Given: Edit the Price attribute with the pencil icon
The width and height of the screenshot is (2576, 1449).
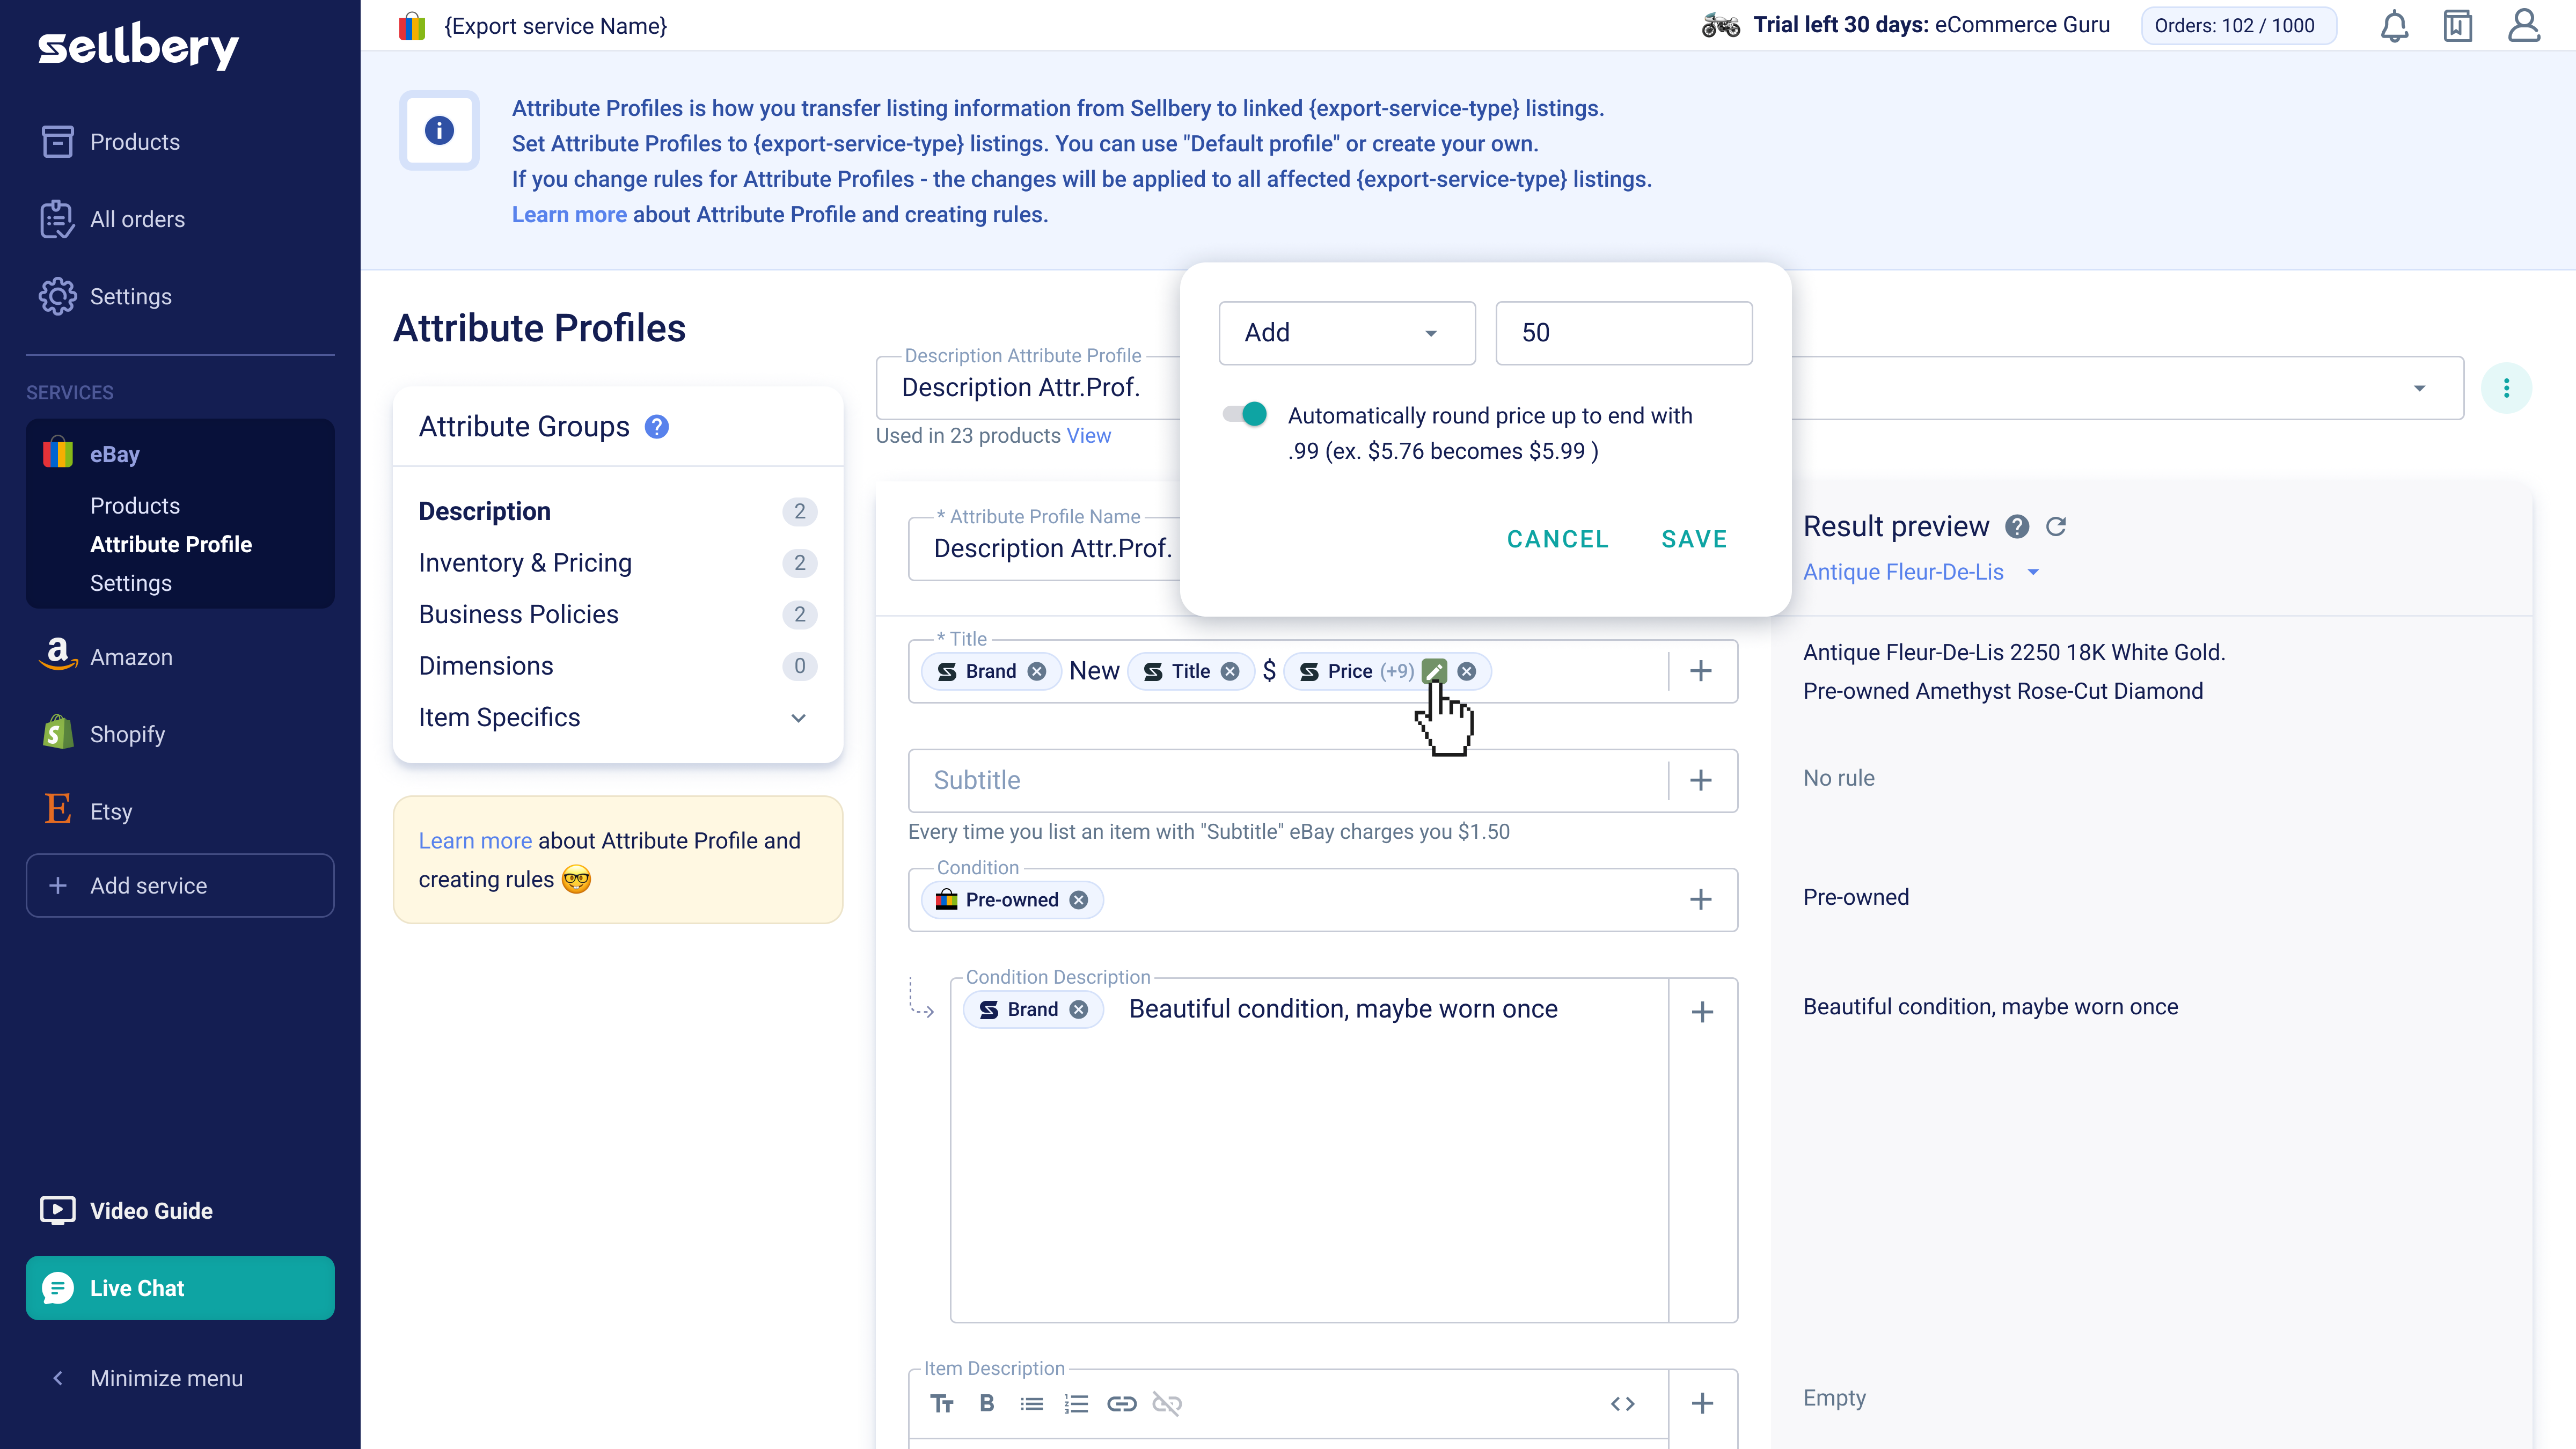Looking at the screenshot, I should pos(1435,671).
